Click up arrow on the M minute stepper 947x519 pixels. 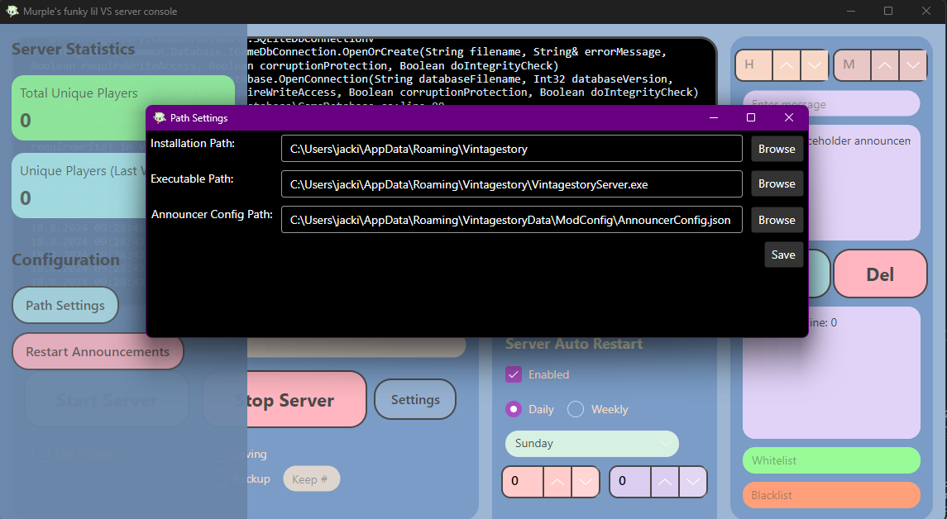click(885, 65)
